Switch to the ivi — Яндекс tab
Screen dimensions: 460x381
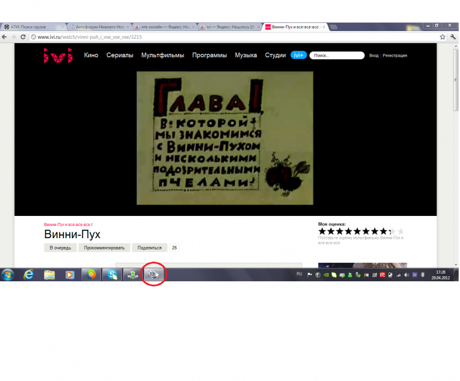coord(230,27)
